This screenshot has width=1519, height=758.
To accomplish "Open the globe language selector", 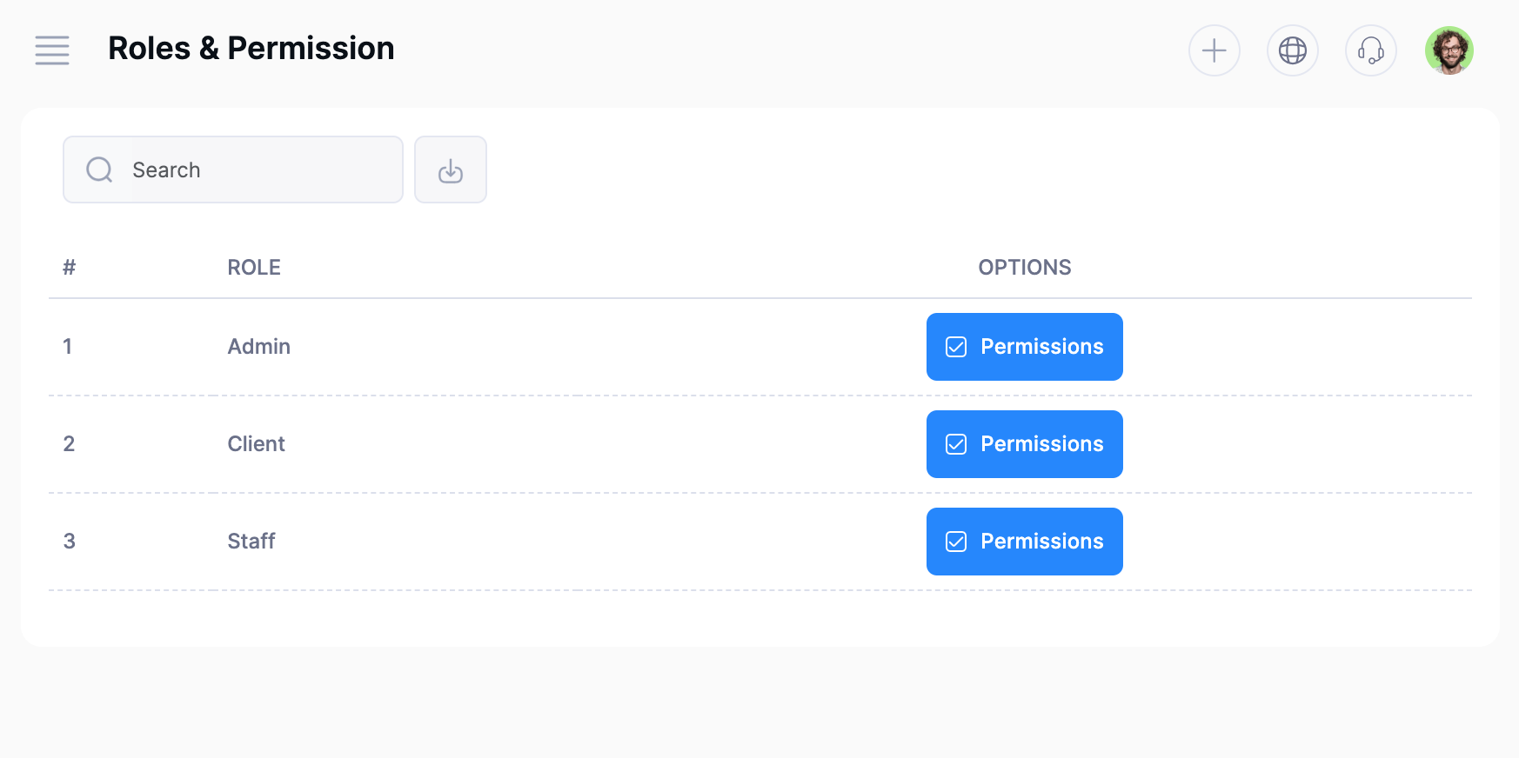I will (x=1292, y=50).
